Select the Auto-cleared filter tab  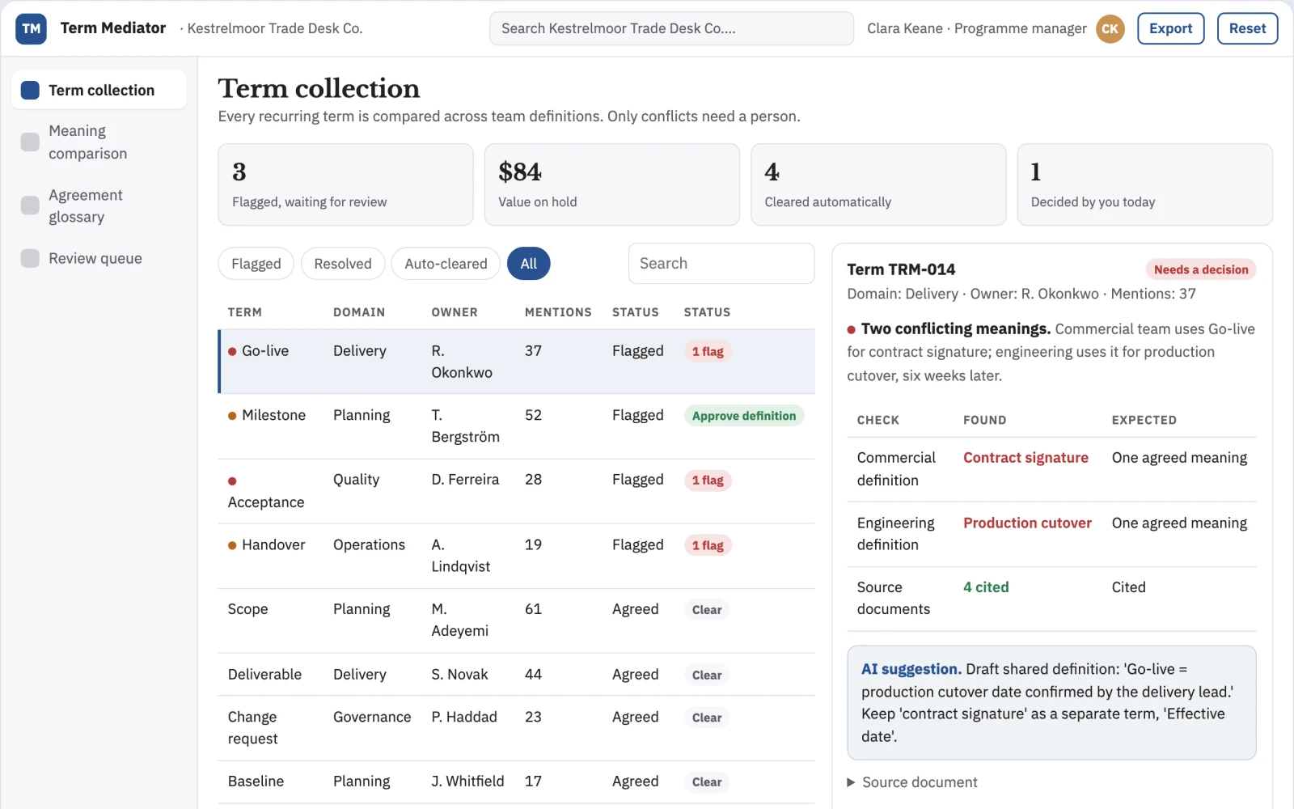pyautogui.click(x=446, y=264)
